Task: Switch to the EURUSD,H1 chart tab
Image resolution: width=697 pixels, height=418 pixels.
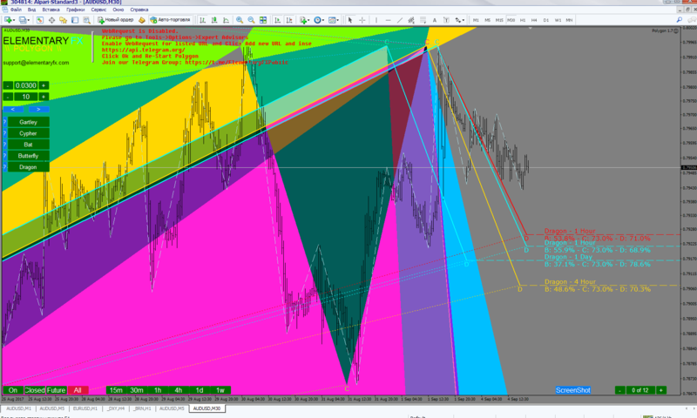Action: [x=85, y=408]
